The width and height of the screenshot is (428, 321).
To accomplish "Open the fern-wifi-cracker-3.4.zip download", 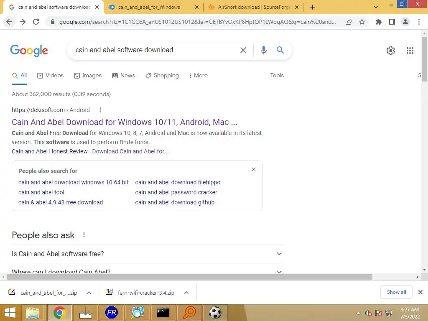I will pyautogui.click(x=140, y=293).
